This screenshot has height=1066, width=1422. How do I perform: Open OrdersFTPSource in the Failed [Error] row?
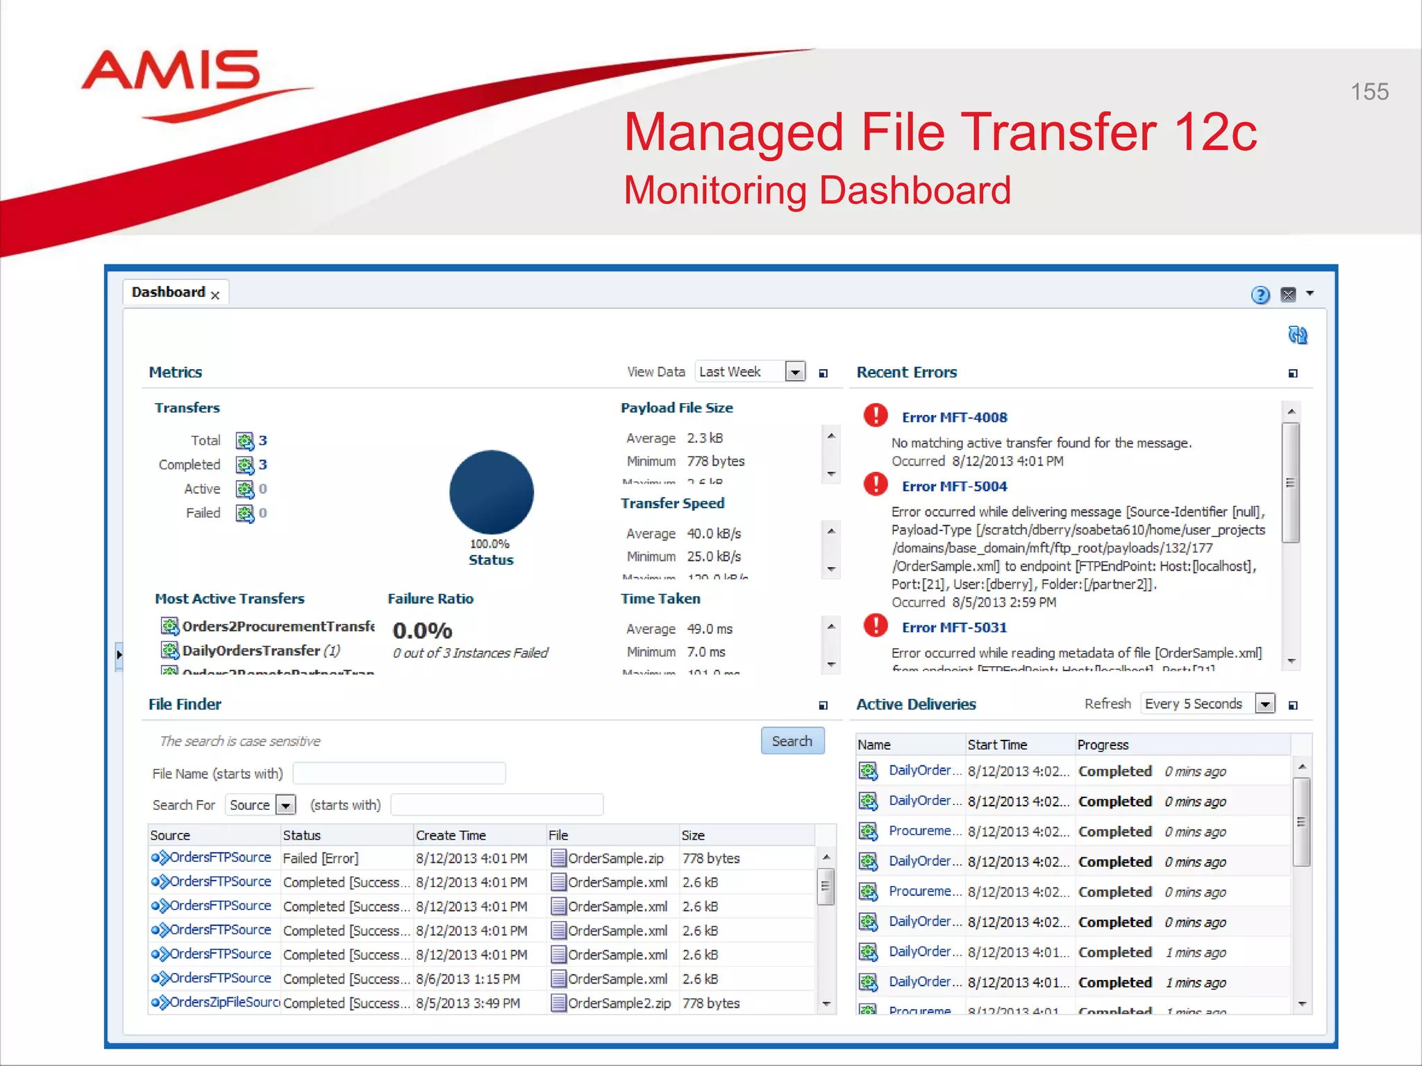pyautogui.click(x=220, y=858)
